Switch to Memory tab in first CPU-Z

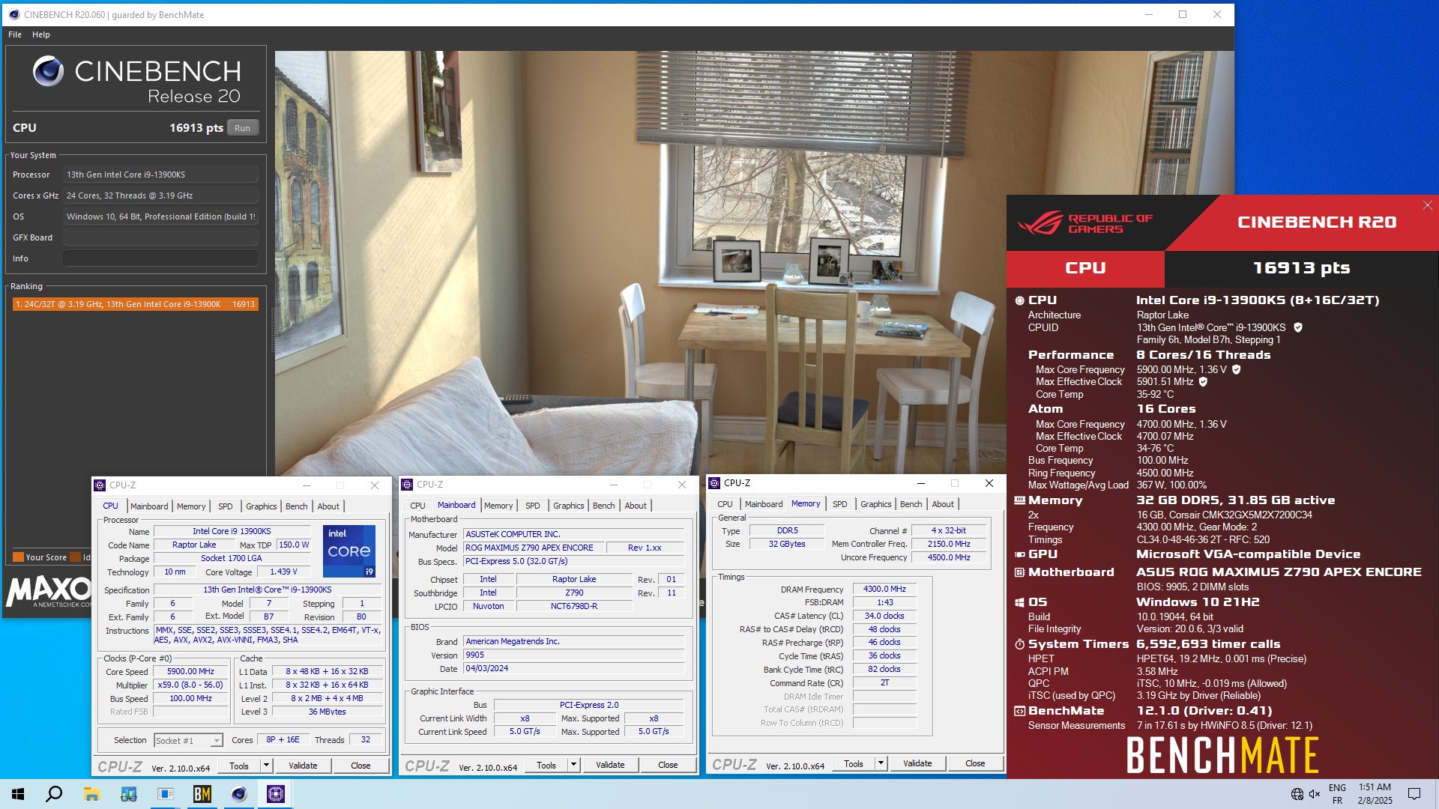pos(191,506)
